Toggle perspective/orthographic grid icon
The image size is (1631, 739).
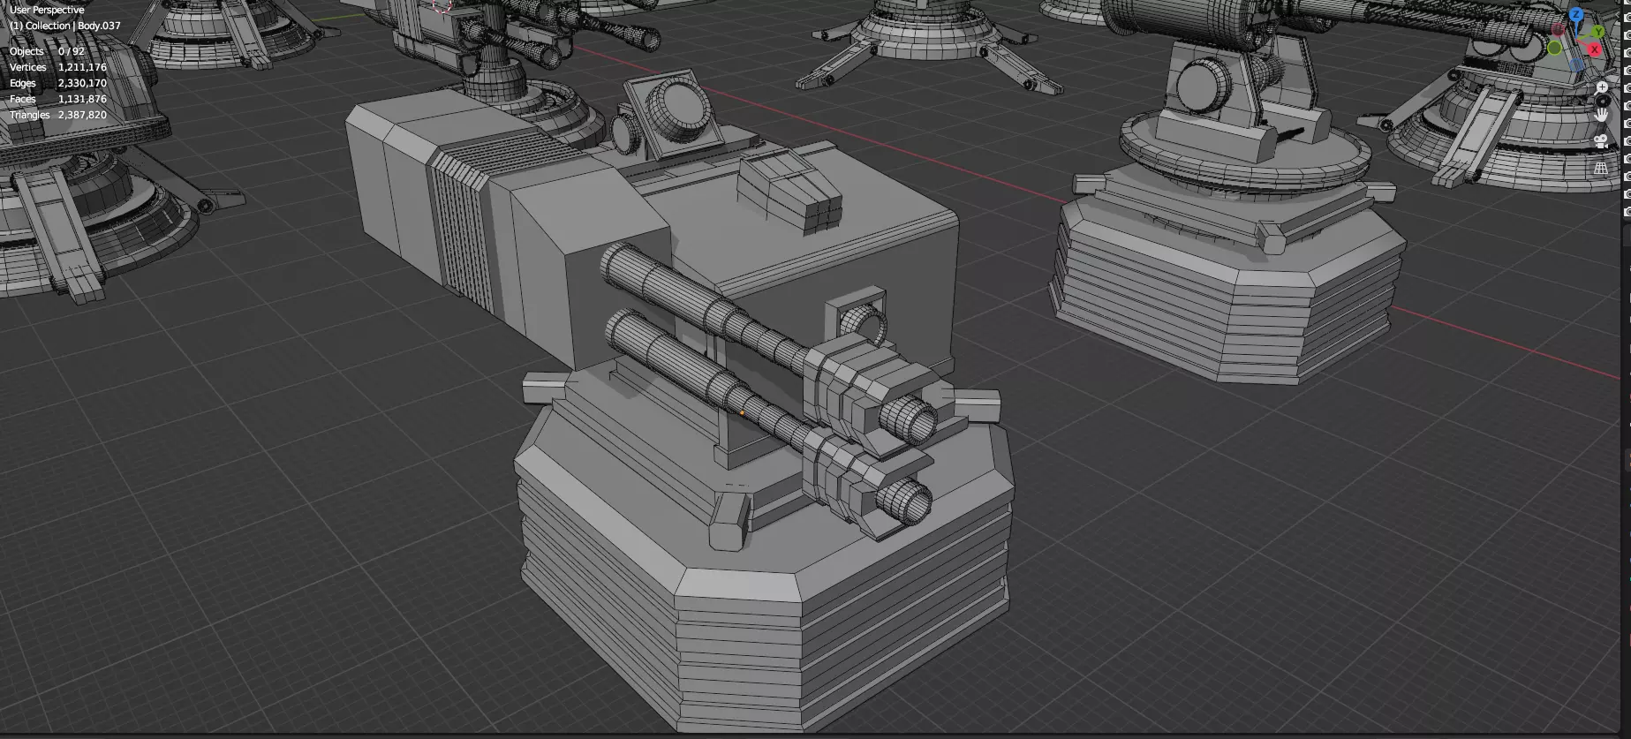pyautogui.click(x=1601, y=168)
